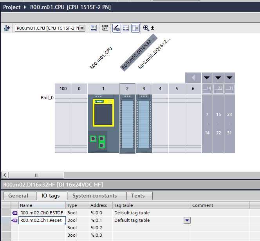Edit the R00.m02.Ch1.Reset name field
The height and width of the screenshot is (241, 260).
[x=42, y=220]
